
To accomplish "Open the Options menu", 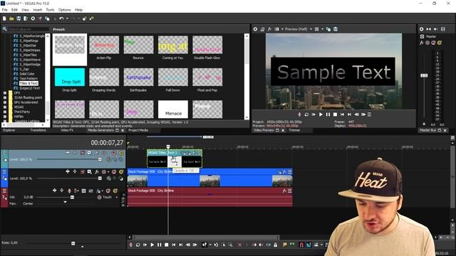I will (65, 10).
